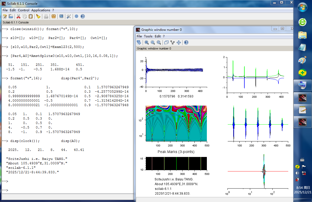The height and width of the screenshot is (202, 312).
Task: Cut selection with the scissors icon
Action: coord(18,16)
